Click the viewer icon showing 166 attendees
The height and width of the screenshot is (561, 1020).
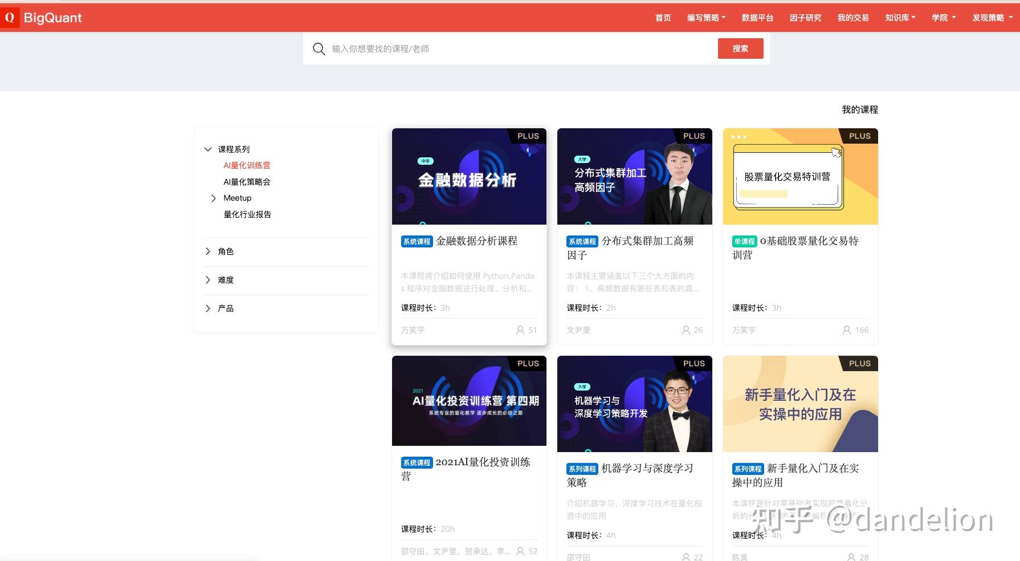(x=846, y=330)
